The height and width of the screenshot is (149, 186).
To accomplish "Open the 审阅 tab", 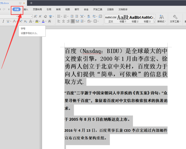I will click(58, 9).
